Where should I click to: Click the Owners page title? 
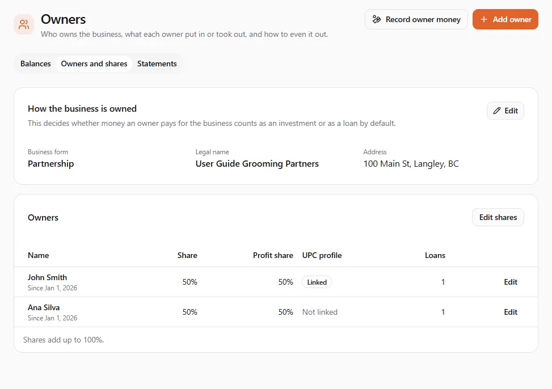(63, 19)
